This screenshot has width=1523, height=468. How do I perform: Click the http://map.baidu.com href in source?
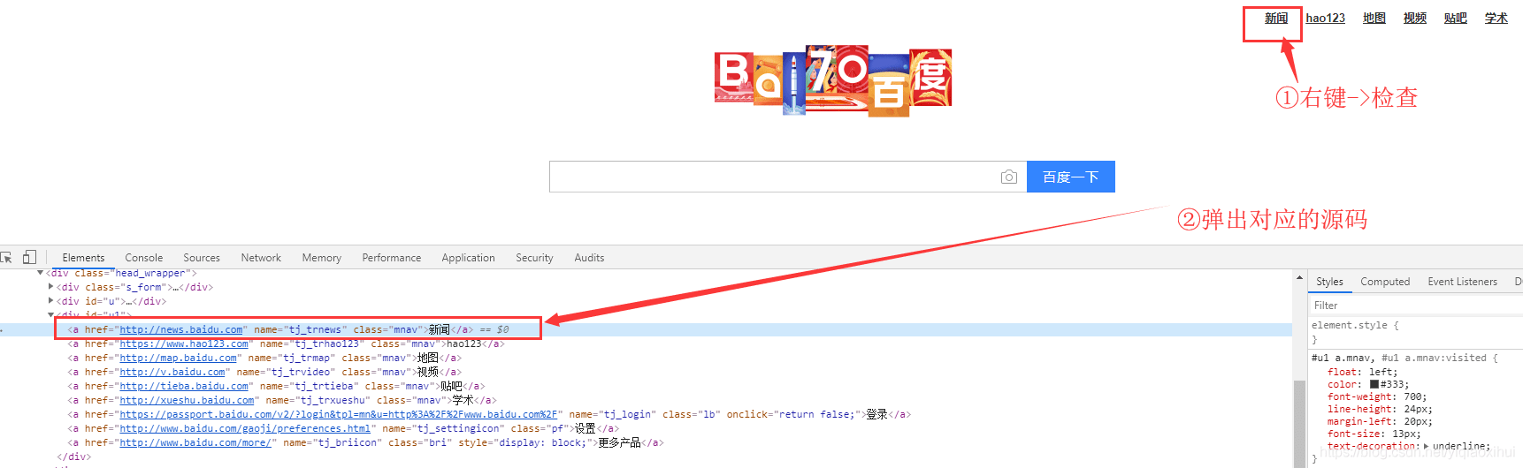pos(179,358)
